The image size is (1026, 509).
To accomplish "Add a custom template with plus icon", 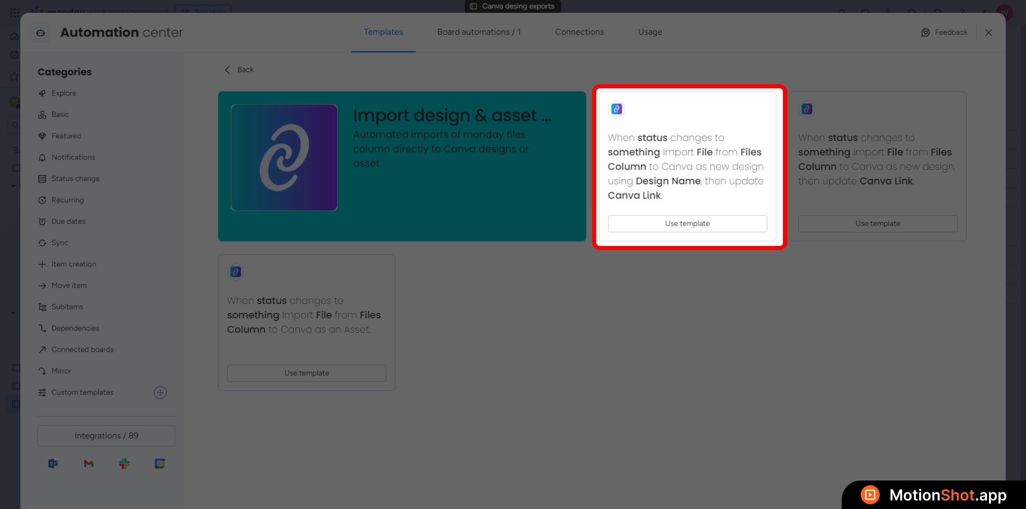I will click(160, 392).
